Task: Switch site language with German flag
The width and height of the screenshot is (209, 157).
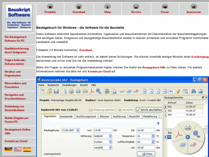Action: point(8,150)
